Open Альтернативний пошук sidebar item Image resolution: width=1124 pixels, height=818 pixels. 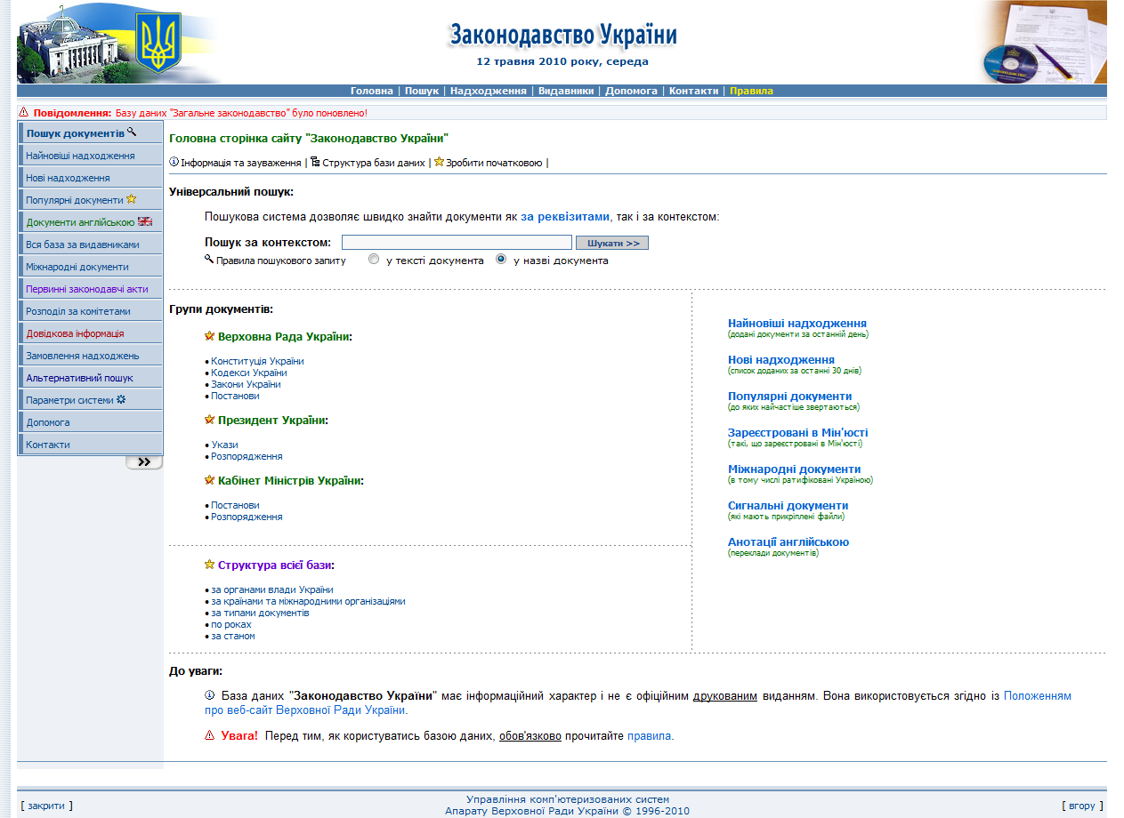coord(91,378)
